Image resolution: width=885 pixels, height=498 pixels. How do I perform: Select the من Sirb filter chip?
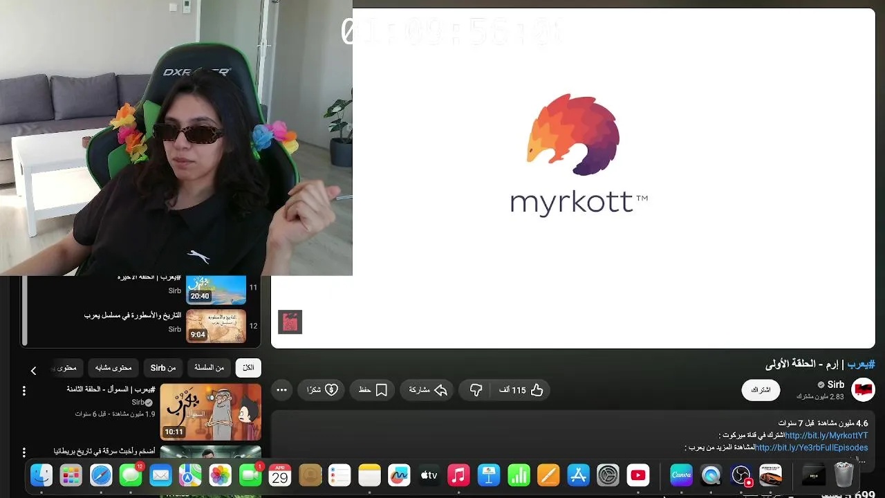pos(163,368)
